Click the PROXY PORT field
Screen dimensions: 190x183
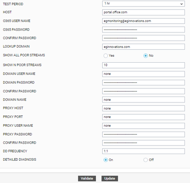pyautogui.click(x=144, y=117)
